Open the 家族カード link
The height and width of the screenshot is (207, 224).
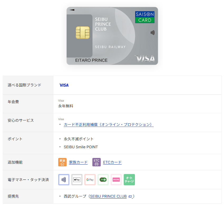coord(78,162)
